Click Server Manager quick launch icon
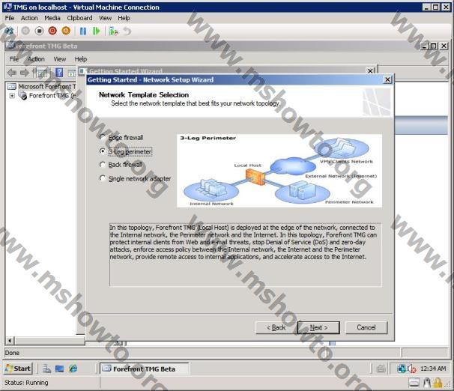The height and width of the screenshot is (391, 454). (x=47, y=369)
